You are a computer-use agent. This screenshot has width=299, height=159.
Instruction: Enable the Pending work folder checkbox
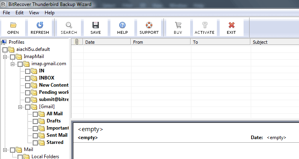pos(28,93)
